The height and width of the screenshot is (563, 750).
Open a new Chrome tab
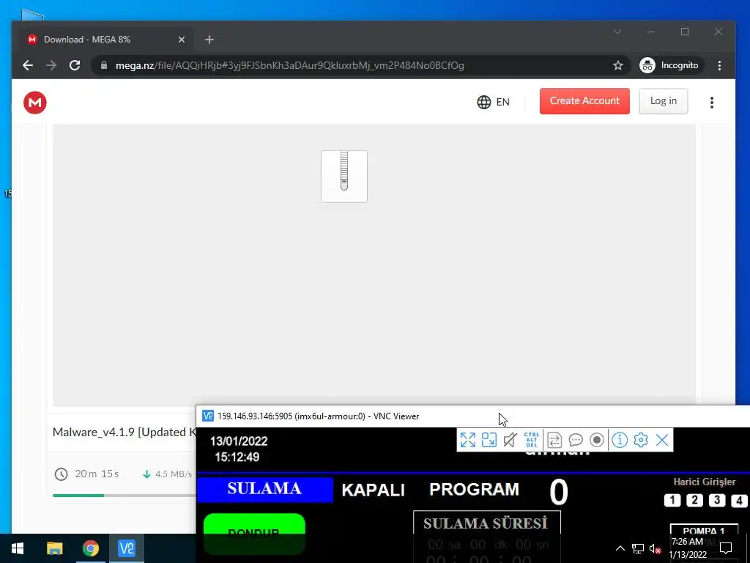209,40
